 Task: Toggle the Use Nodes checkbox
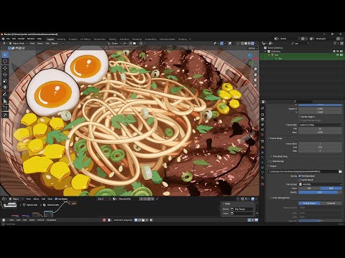[56, 199]
